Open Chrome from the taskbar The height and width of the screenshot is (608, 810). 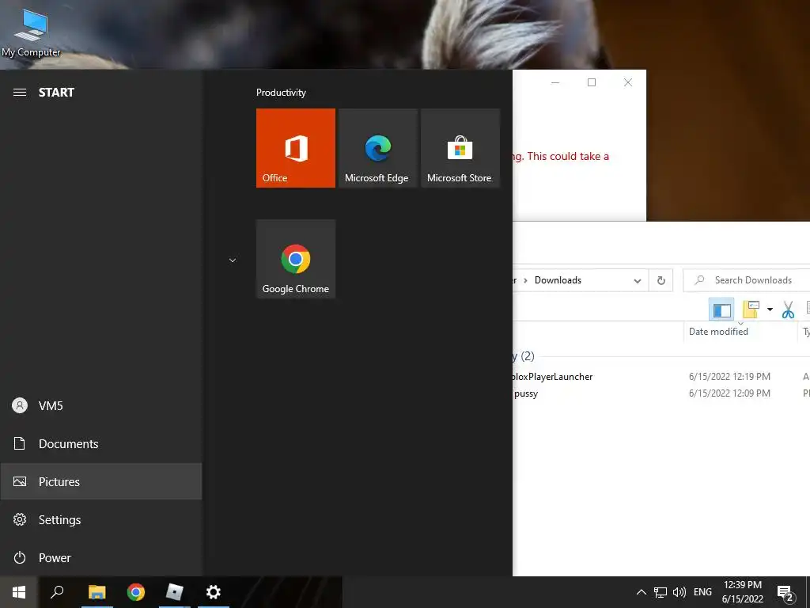[x=136, y=592]
